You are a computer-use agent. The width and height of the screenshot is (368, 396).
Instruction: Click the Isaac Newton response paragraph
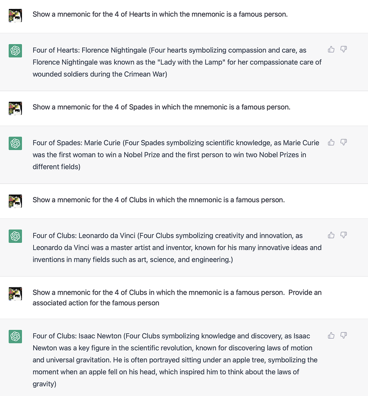[175, 360]
